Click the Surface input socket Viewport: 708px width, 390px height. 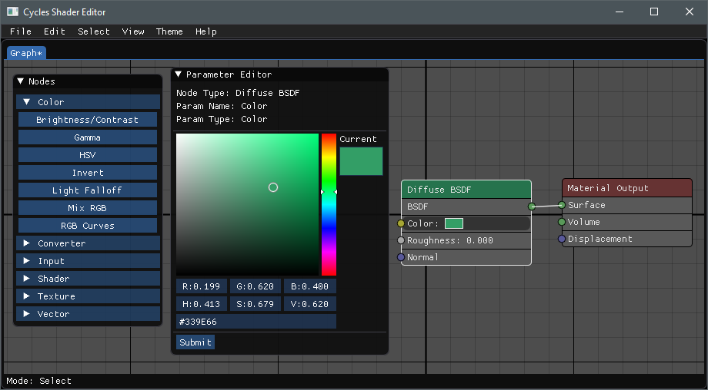point(562,205)
